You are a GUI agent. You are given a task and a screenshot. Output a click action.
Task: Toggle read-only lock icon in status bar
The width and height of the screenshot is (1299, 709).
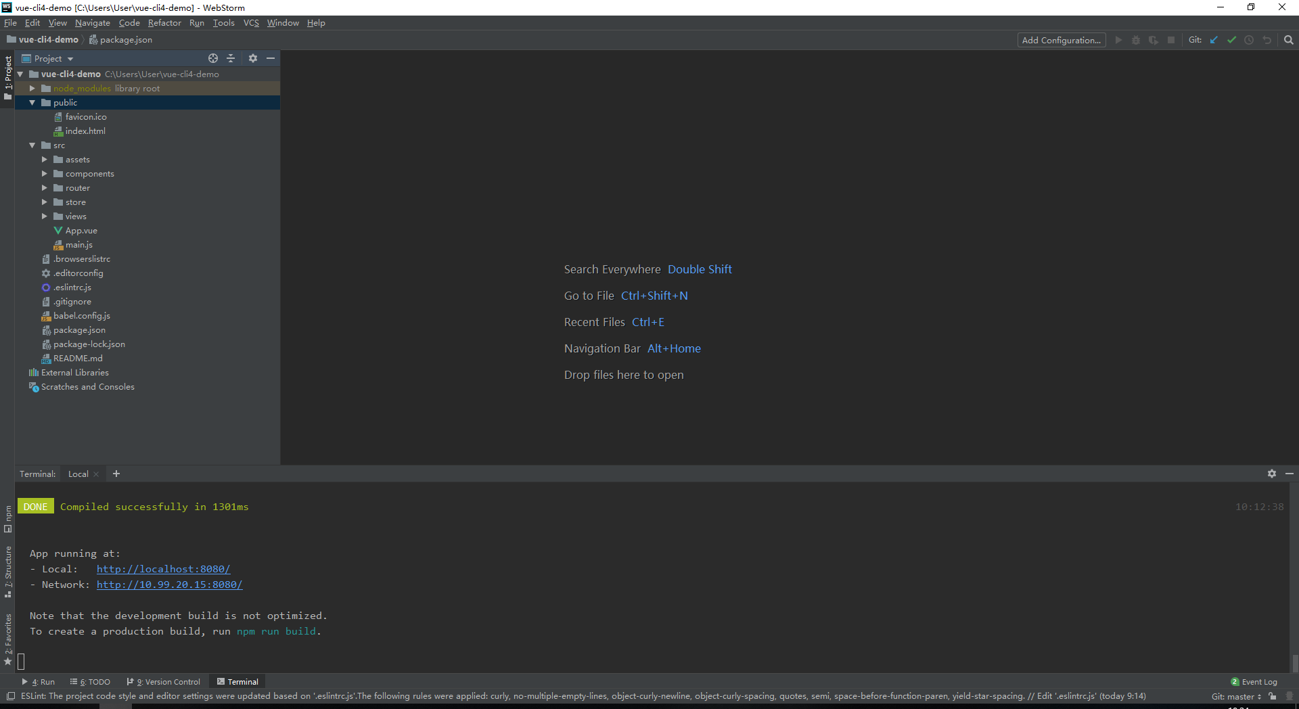click(x=1273, y=696)
